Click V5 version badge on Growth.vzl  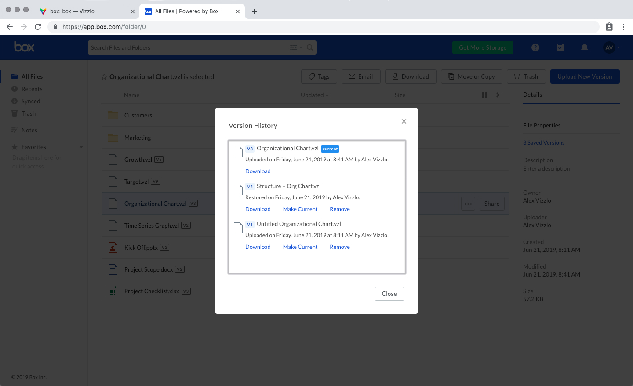click(x=159, y=160)
